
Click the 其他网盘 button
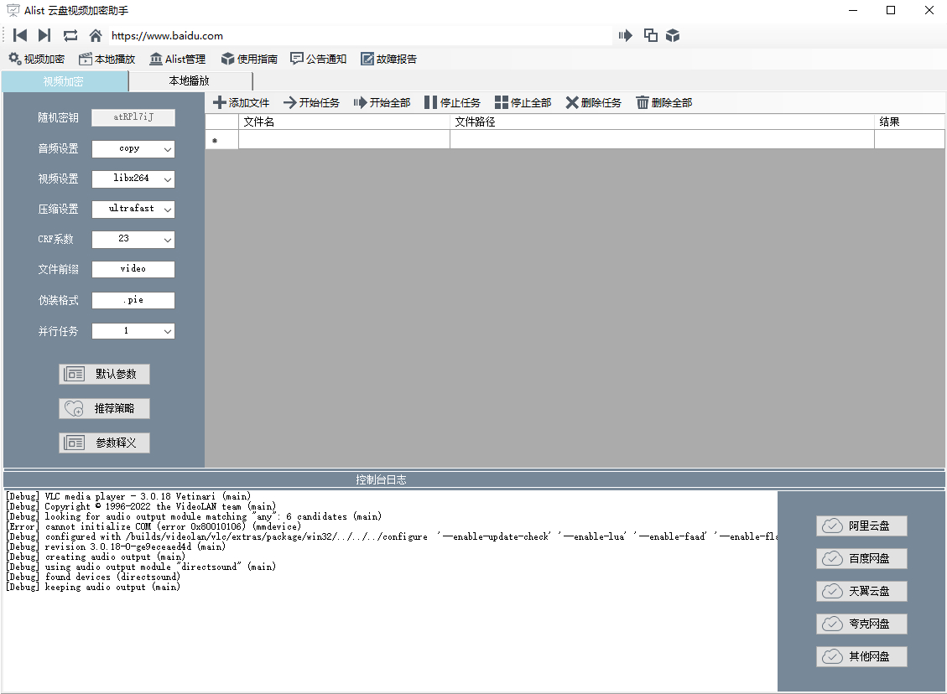click(861, 656)
